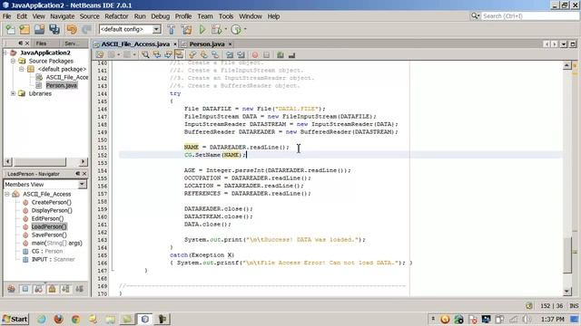Toggle Highlight Search in editor toolbar
Image resolution: width=581 pixels, height=326 pixels.
point(180,55)
